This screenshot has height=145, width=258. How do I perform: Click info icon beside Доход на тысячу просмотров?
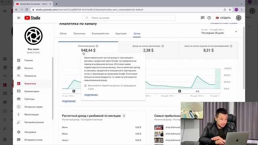click(162, 46)
